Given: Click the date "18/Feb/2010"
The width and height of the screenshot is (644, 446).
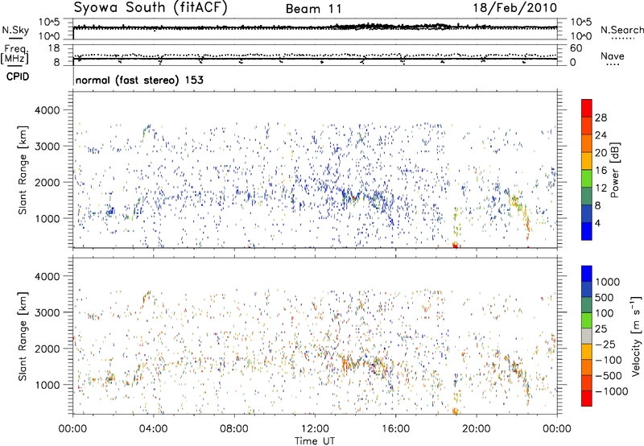Looking at the screenshot, I should pyautogui.click(x=515, y=8).
